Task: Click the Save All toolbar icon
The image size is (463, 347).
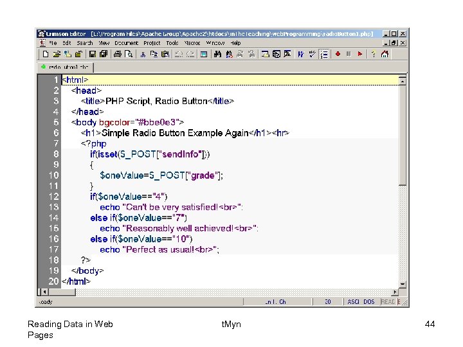Action: pos(104,54)
